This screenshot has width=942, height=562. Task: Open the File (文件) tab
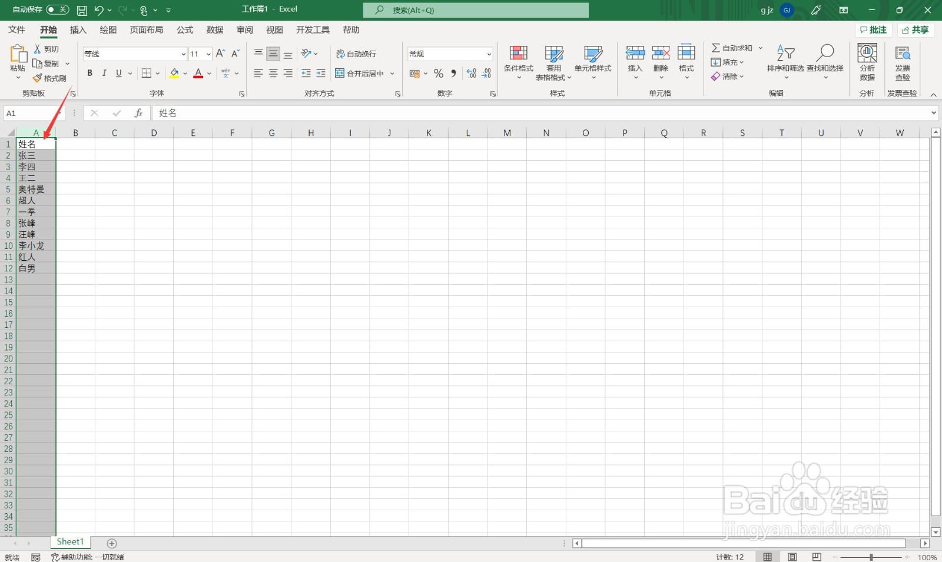coord(16,30)
